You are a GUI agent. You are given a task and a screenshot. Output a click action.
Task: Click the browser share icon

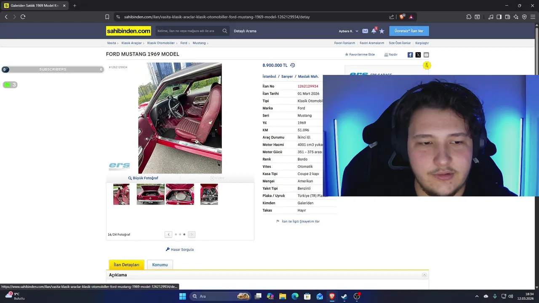pyautogui.click(x=392, y=17)
